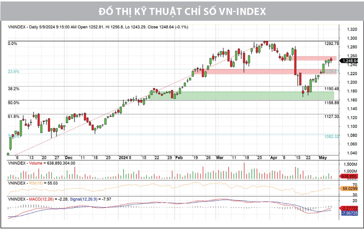Click the red -2.27722 MACD value tag
Image resolution: width=364 pixels, height=229 pixels.
(350, 208)
